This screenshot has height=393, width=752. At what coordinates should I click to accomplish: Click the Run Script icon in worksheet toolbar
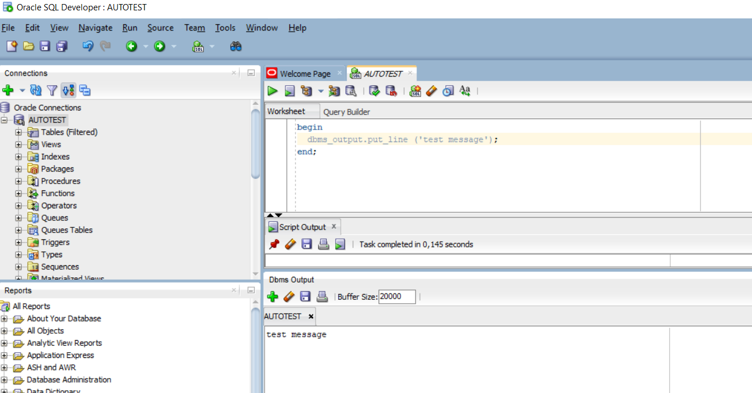click(290, 91)
